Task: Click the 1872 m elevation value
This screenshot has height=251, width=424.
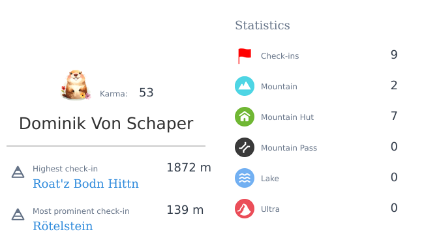Action: pyautogui.click(x=189, y=168)
